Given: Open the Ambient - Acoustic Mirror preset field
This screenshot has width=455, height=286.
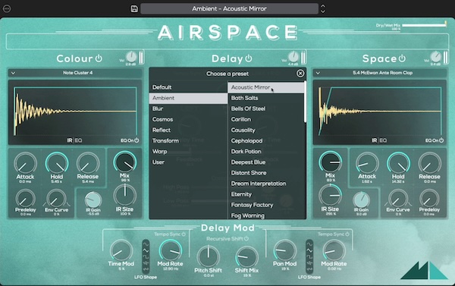Looking at the screenshot, I should 229,8.
